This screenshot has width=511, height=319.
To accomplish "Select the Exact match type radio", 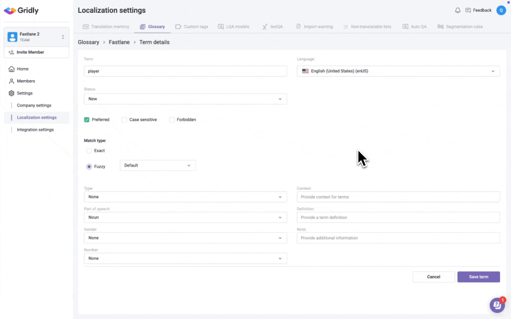I will coord(89,151).
